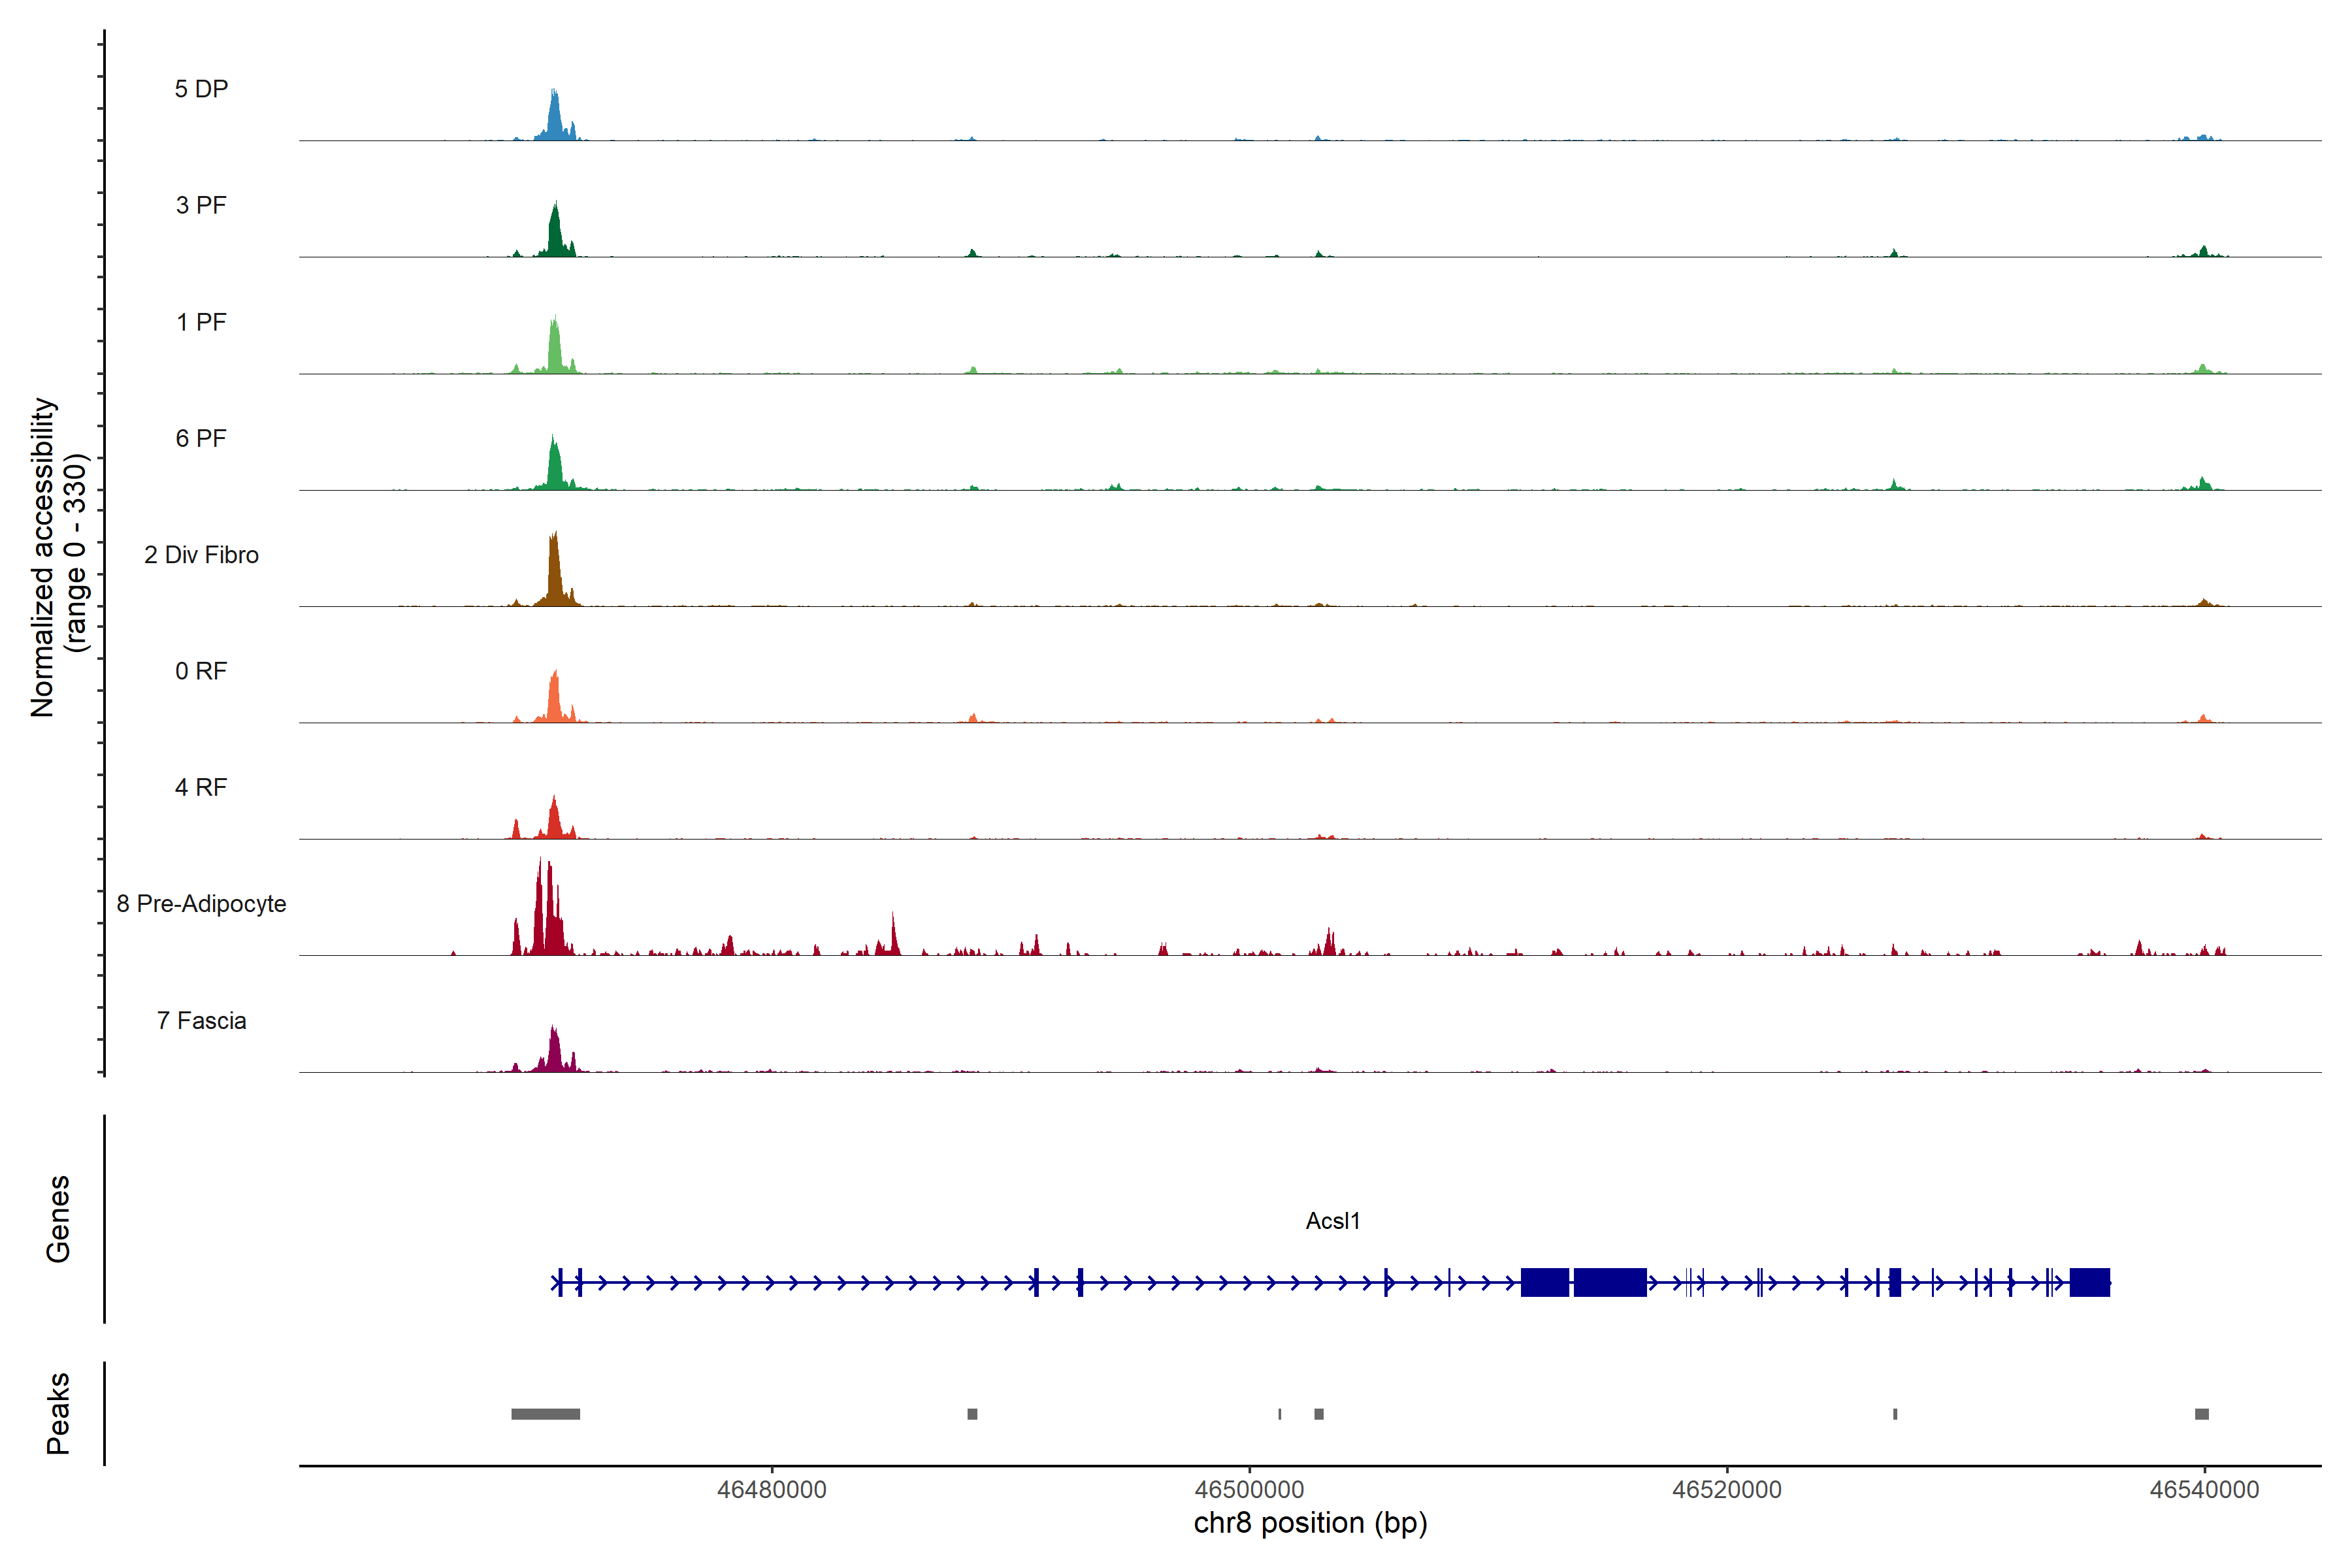This screenshot has width=2352, height=1568.
Task: Click the 4 RF track label
Action: (201, 787)
